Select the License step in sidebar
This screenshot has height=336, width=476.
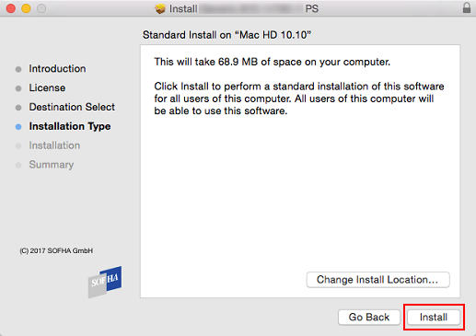(x=47, y=87)
